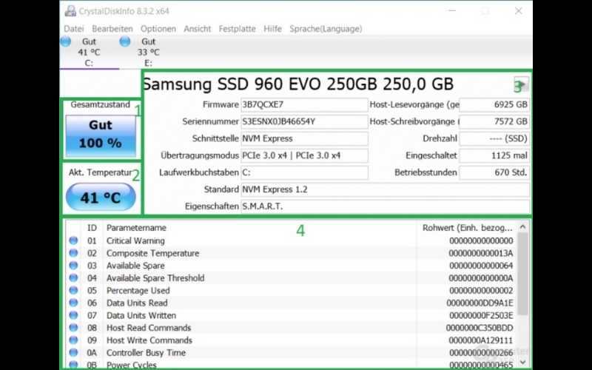Click the Eingeschaltet value 1125 mal
592x370 pixels.
(494, 155)
